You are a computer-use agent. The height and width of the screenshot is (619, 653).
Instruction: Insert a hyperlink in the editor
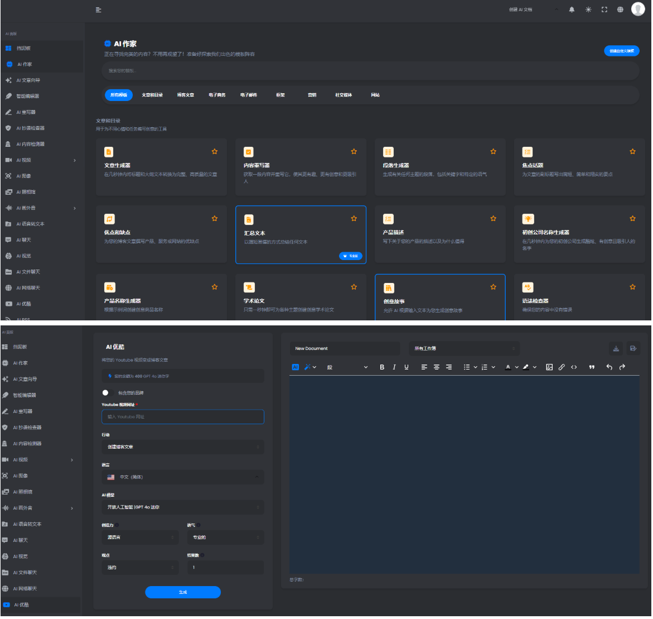pos(562,367)
